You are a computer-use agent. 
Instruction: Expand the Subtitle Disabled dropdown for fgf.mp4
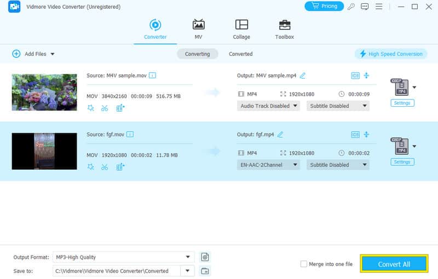pos(338,165)
